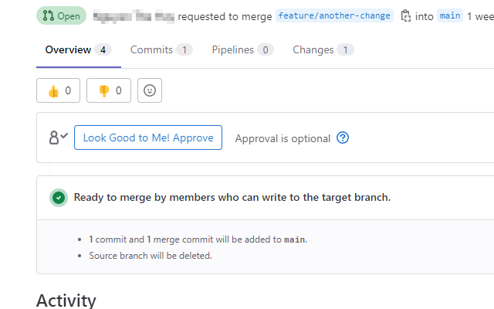Click the green ready-to-merge checkmark icon
494x309 pixels.
(x=59, y=198)
